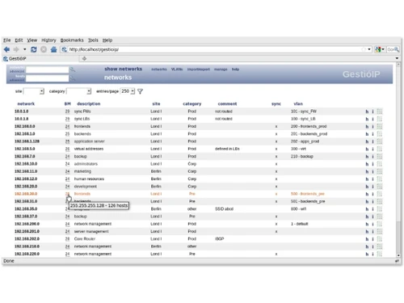
Task: Open the History menu
Action: (48, 40)
